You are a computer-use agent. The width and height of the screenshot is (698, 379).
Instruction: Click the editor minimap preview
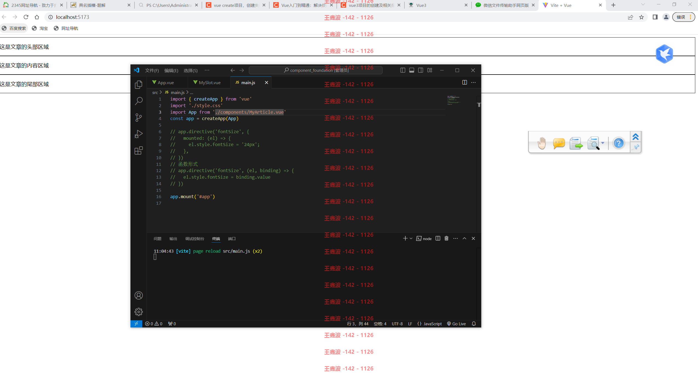coord(454,100)
